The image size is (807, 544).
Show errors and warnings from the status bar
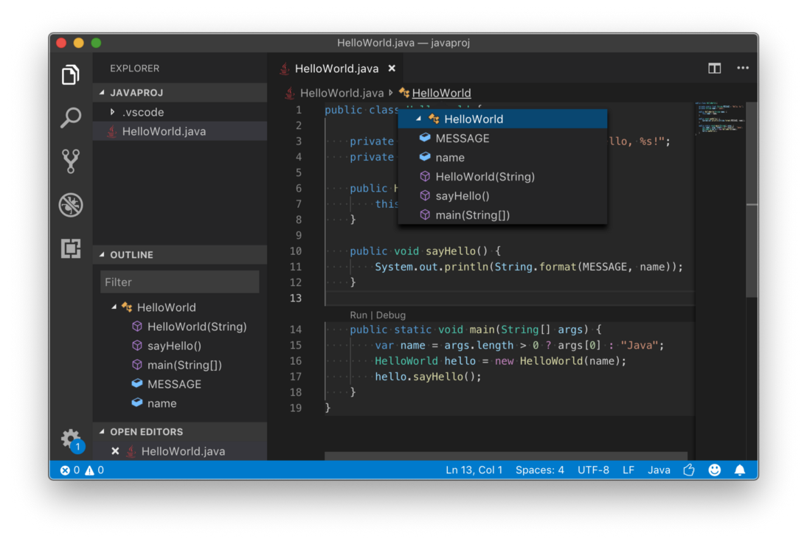pyautogui.click(x=81, y=470)
